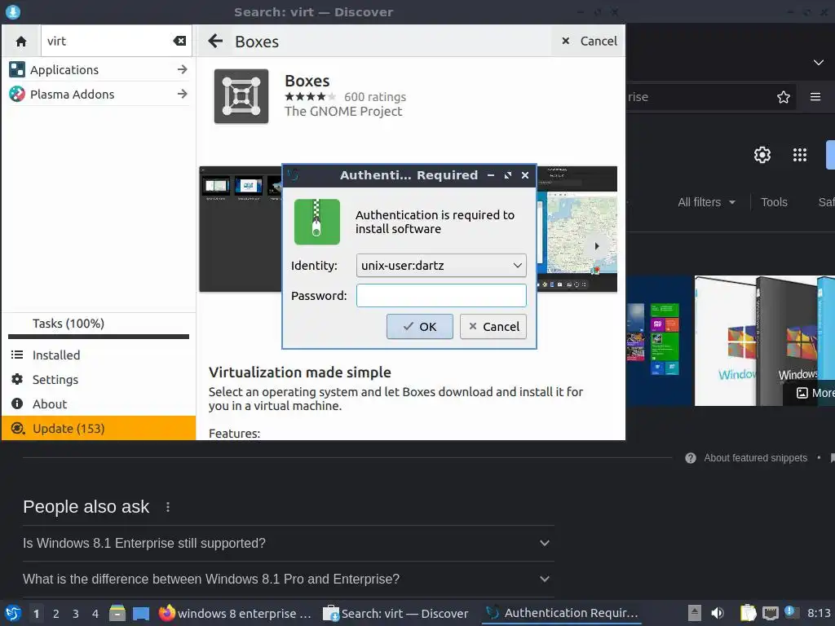Screen dimensions: 835x626
Task: Switch to virtual desktop 3
Action: point(76,614)
